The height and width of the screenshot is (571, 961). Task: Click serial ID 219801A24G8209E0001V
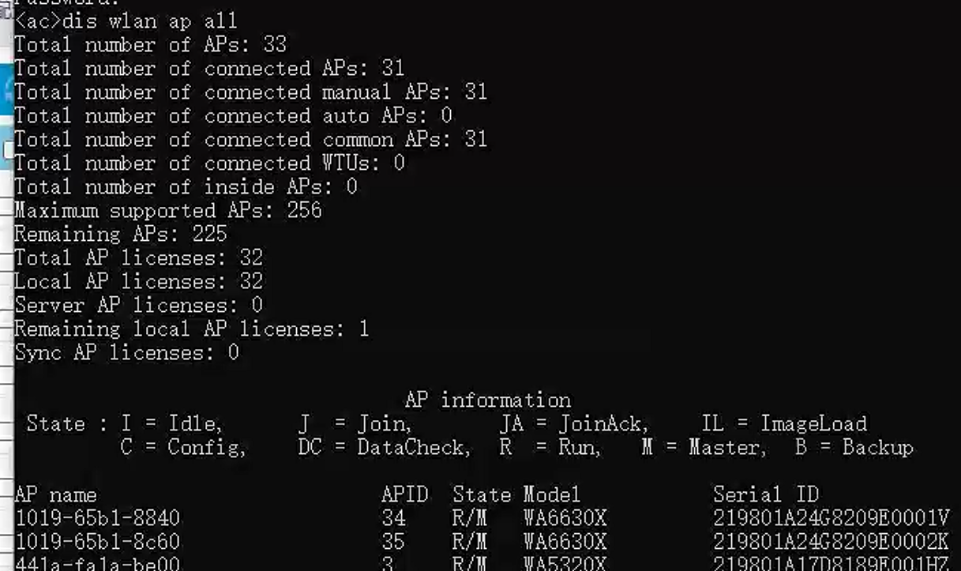[x=831, y=519]
